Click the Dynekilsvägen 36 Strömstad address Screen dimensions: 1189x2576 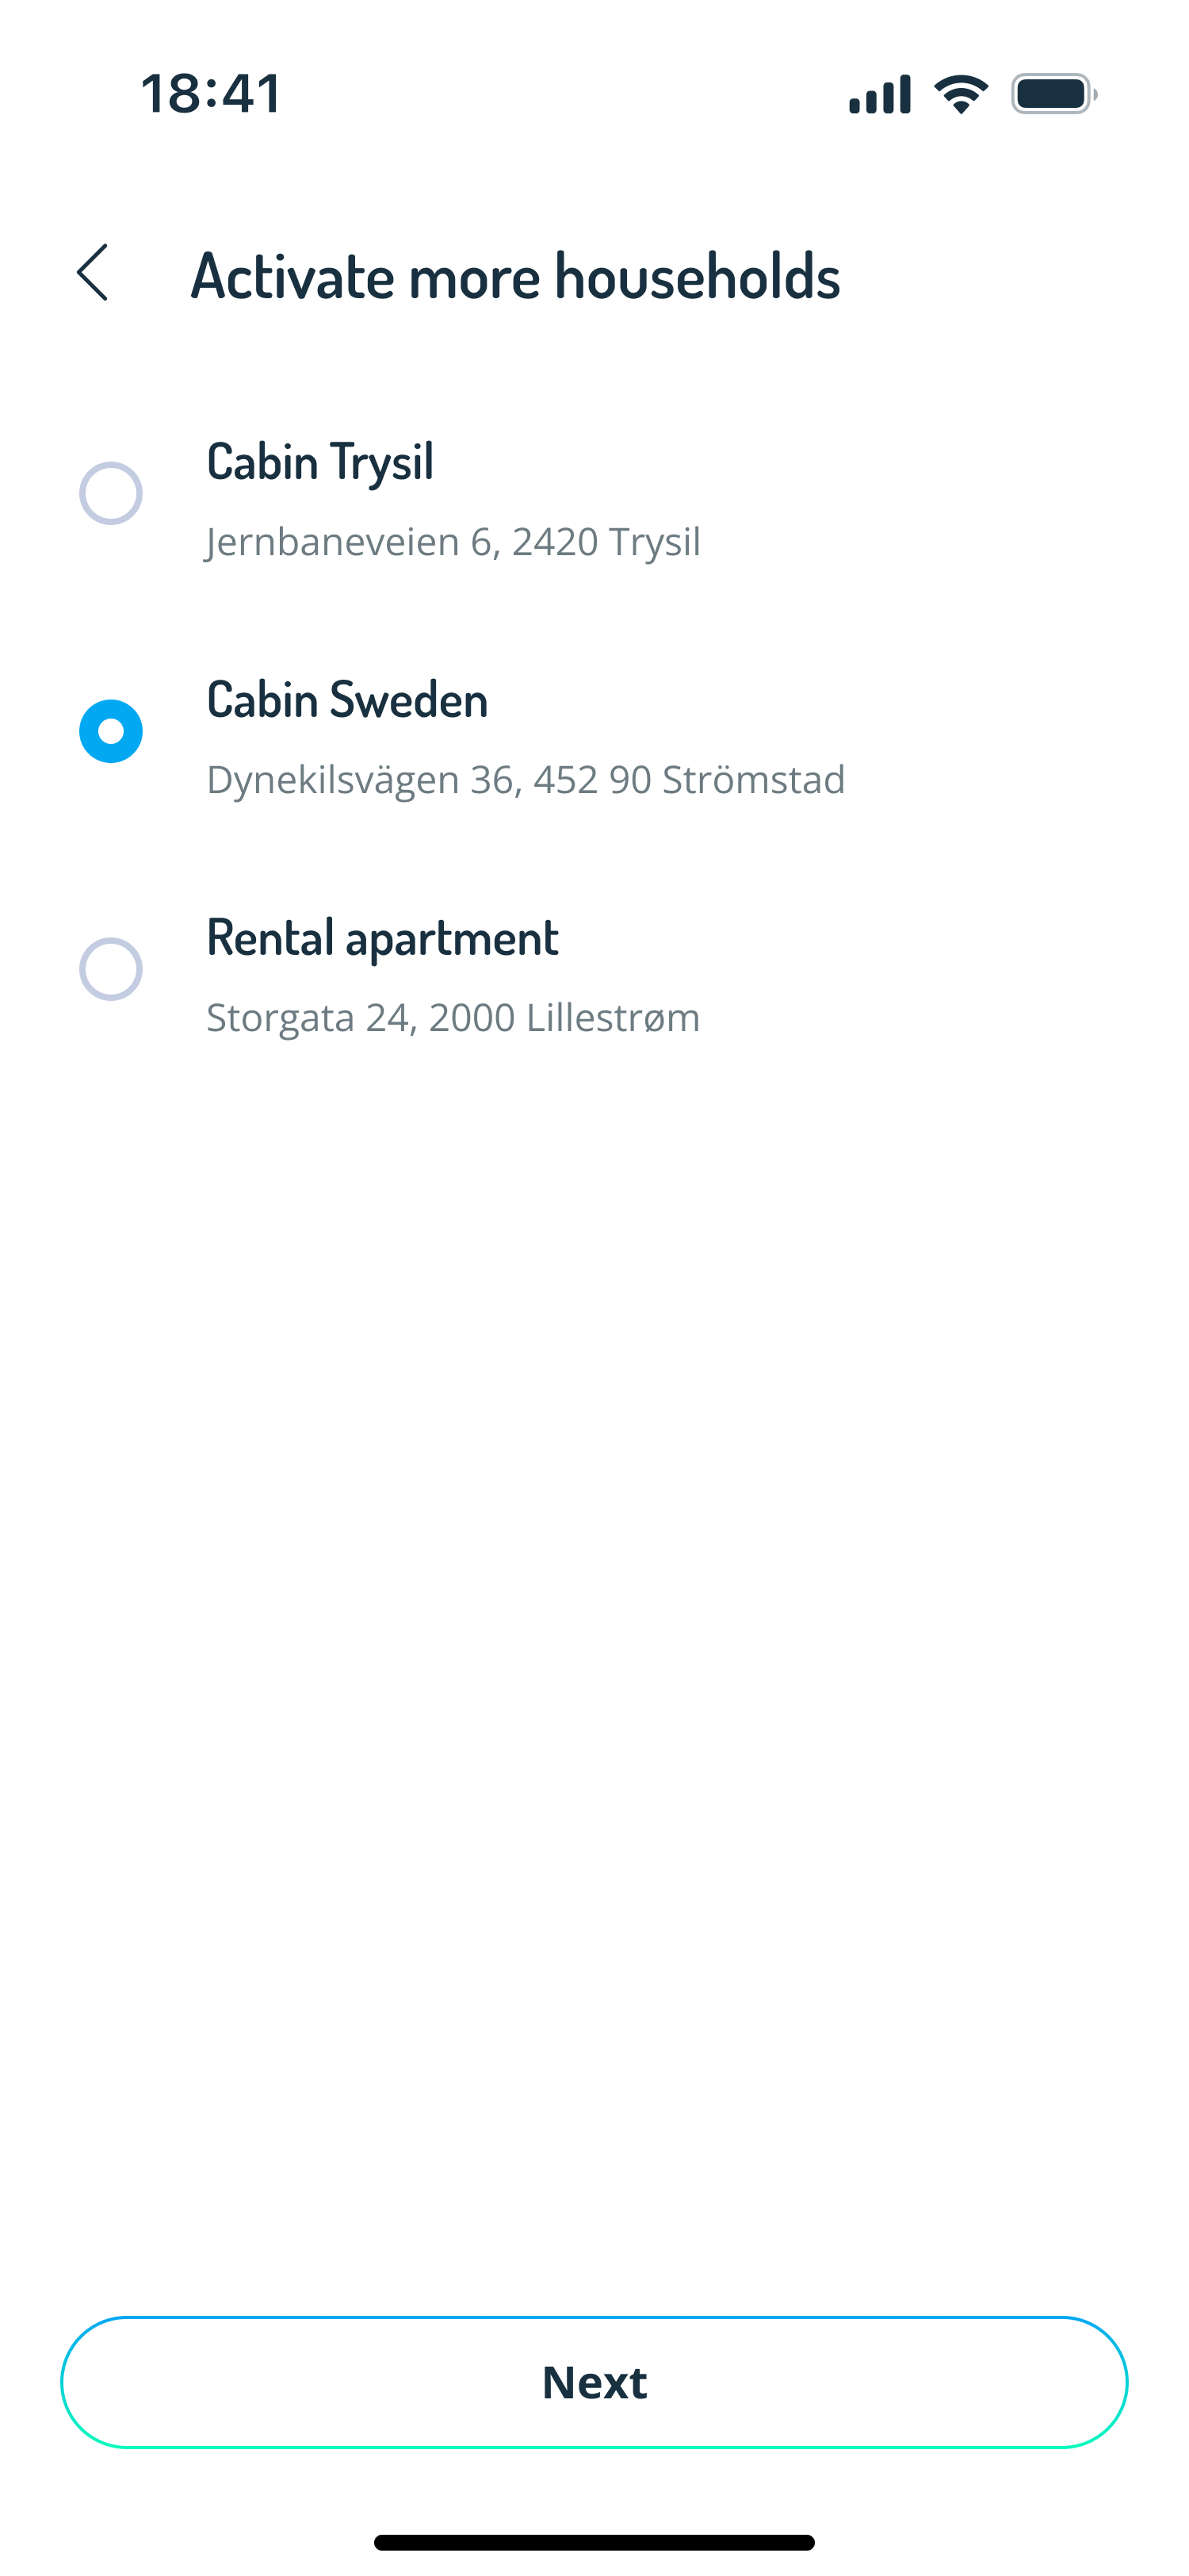526,780
